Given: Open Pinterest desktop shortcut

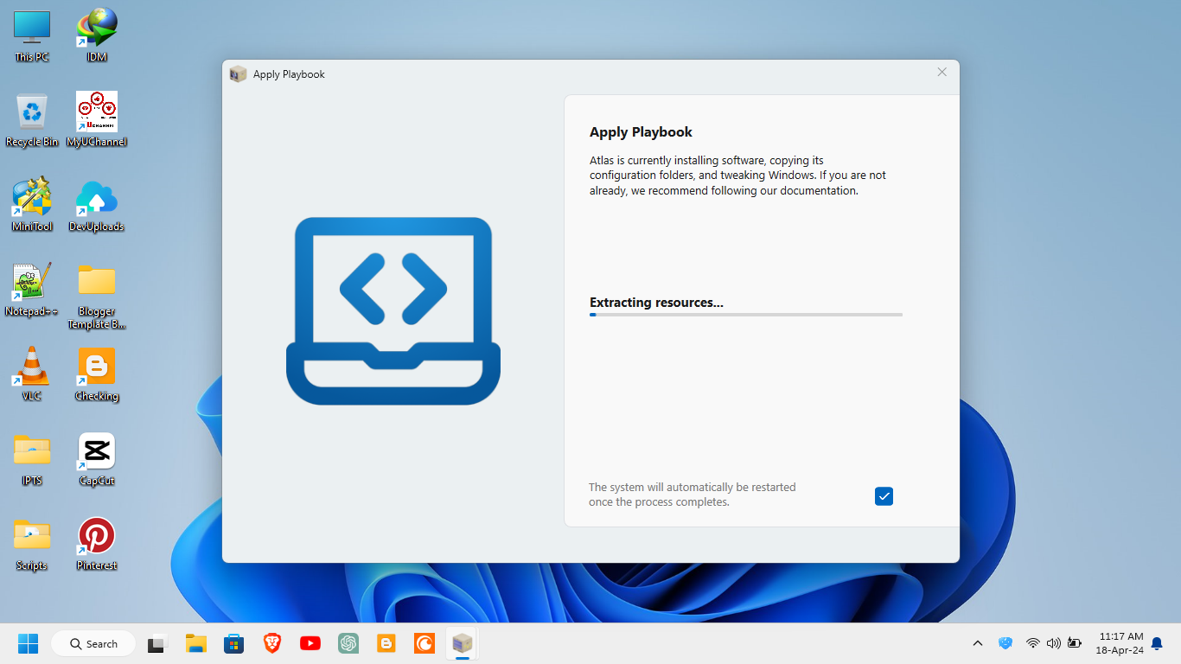Looking at the screenshot, I should tap(97, 544).
